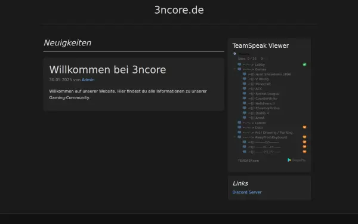
Task: Click the User: 0 / 32 count text
Action: (247, 59)
